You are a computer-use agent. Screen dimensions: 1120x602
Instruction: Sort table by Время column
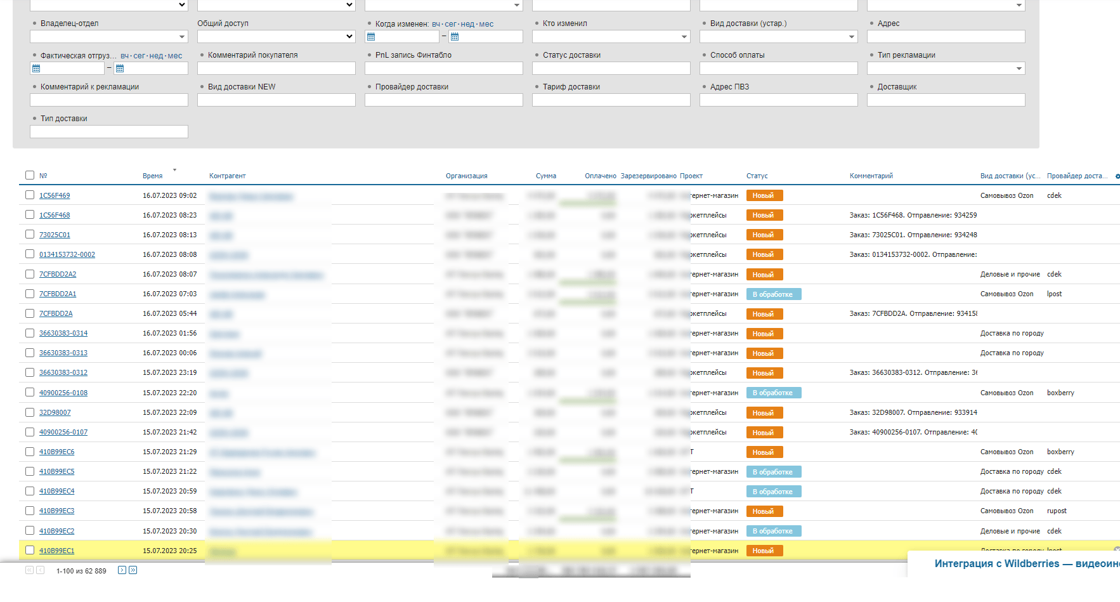click(x=152, y=176)
